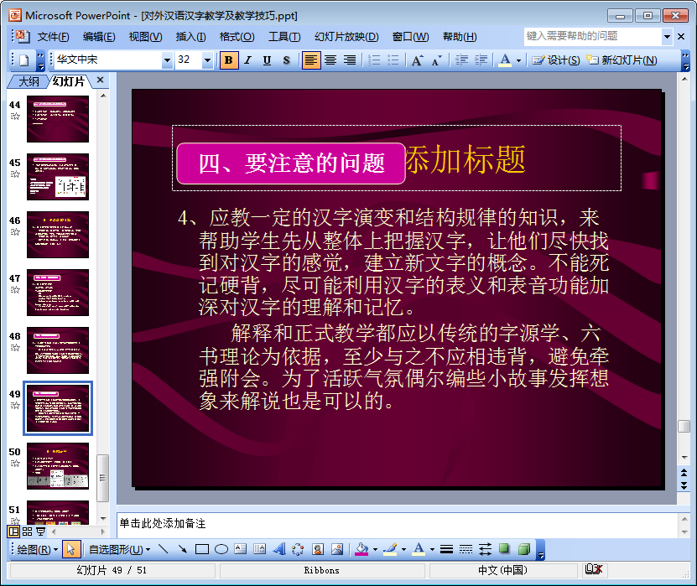Open the 插入(I) menu
This screenshot has height=586, width=697.
pyautogui.click(x=190, y=37)
